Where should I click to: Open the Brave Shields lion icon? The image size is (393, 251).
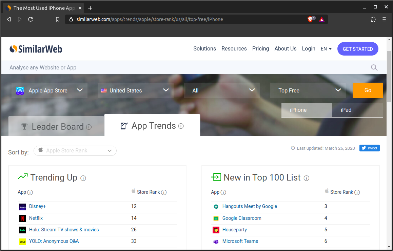310,19
